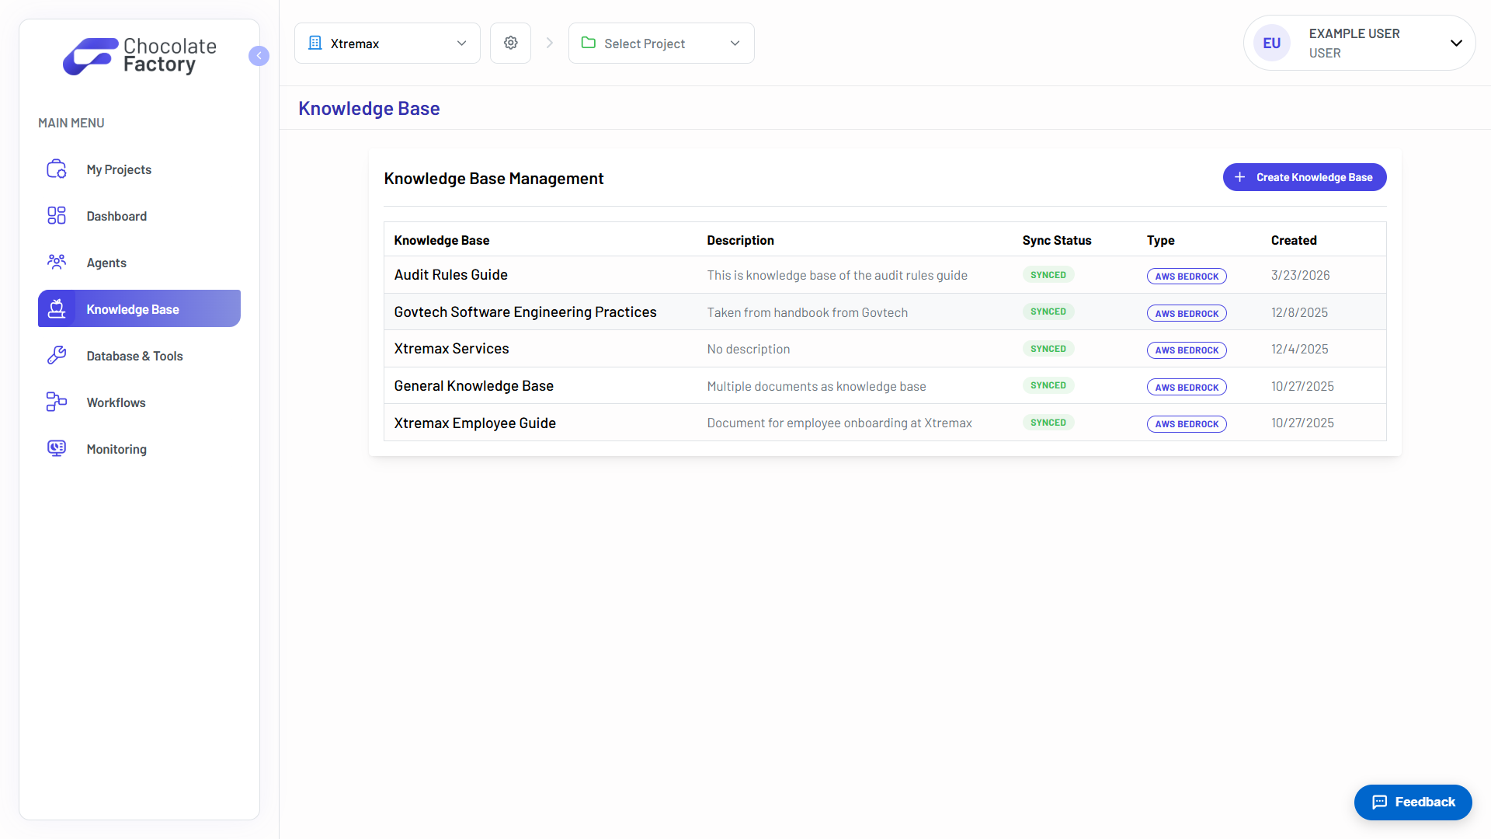Viewport: 1491px width, 839px height.
Task: Click AWS BEDROCK tag for Audit Rules Guide
Action: click(1187, 277)
